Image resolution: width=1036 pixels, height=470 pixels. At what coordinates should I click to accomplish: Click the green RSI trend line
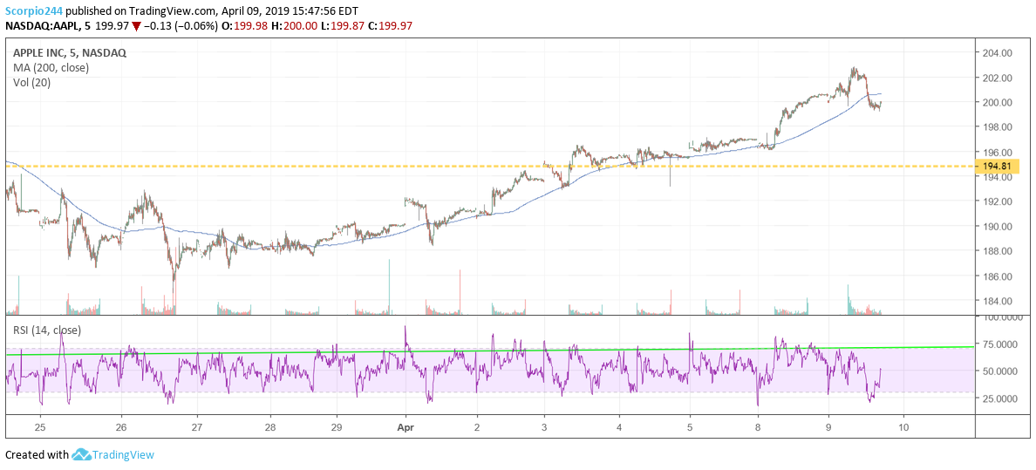click(489, 351)
